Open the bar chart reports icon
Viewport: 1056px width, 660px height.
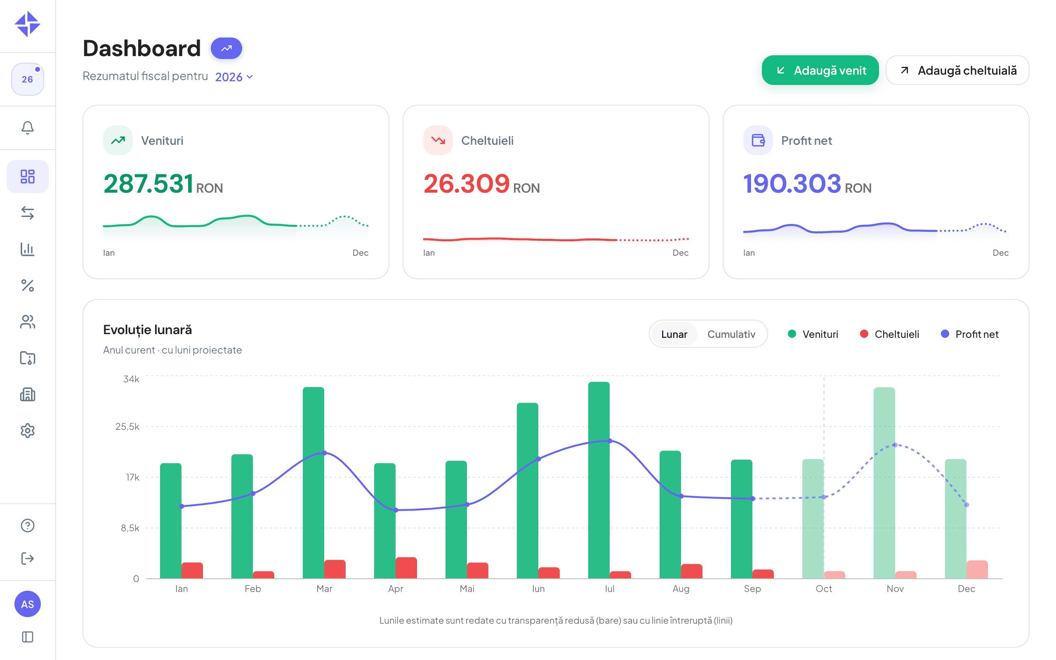(28, 249)
